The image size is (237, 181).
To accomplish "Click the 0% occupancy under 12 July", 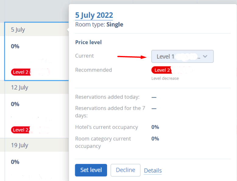I will (x=15, y=104).
